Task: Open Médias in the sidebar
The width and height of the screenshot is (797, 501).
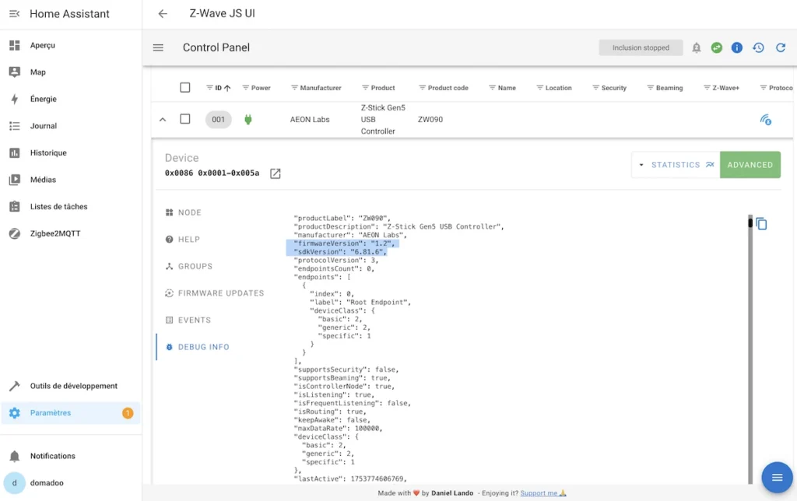Action: coord(71,180)
